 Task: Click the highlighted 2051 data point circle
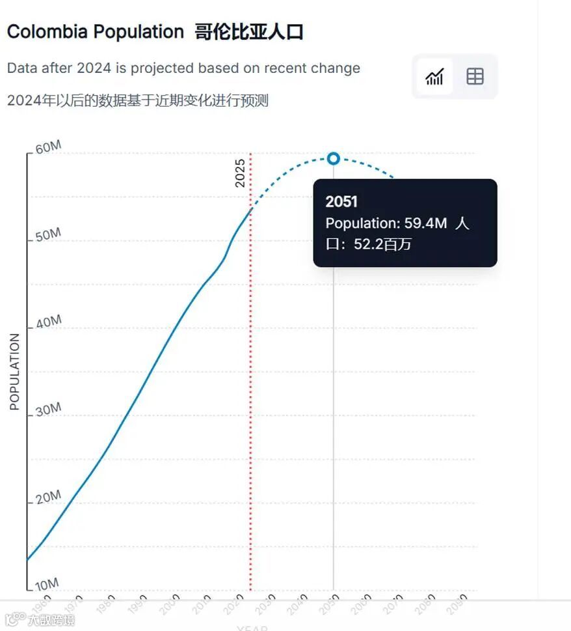334,158
